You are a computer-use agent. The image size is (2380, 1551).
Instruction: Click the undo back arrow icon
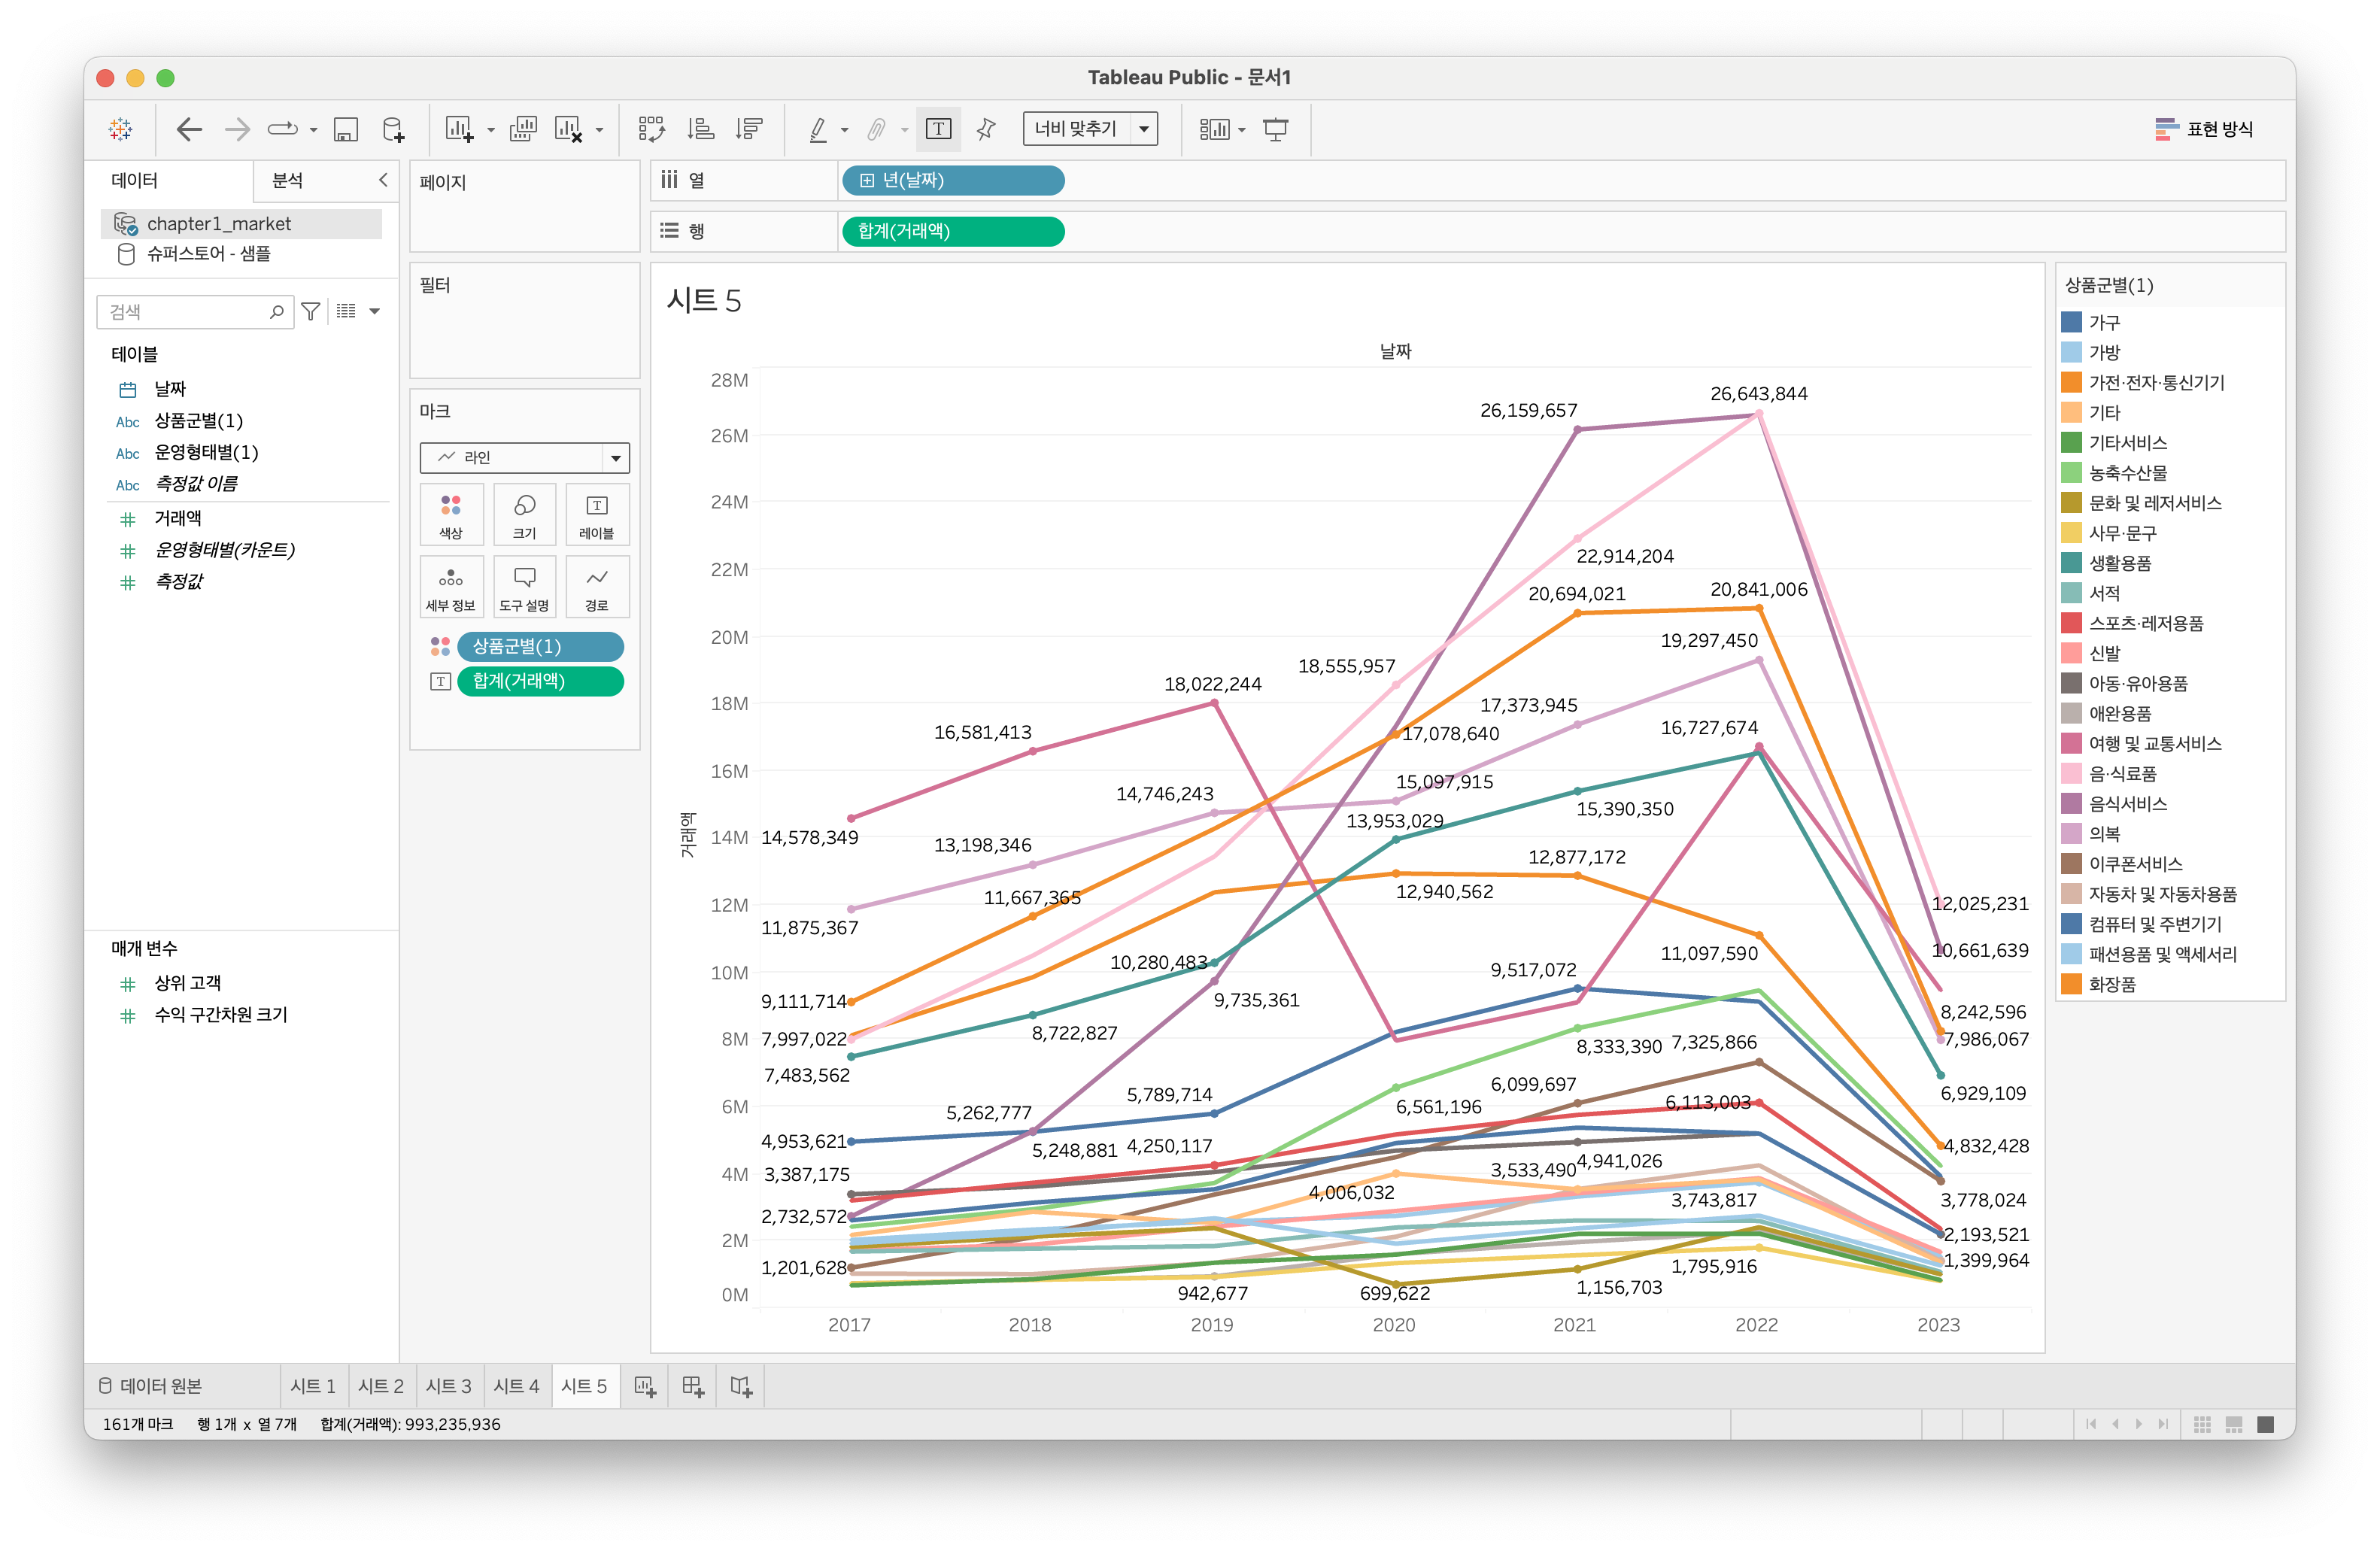tap(189, 129)
